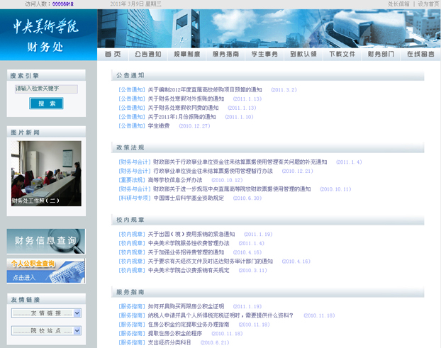Expand the 友情链接 dropdown
Screen dimensions: 441x348
pos(47,312)
